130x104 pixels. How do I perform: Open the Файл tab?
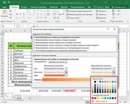4,7
